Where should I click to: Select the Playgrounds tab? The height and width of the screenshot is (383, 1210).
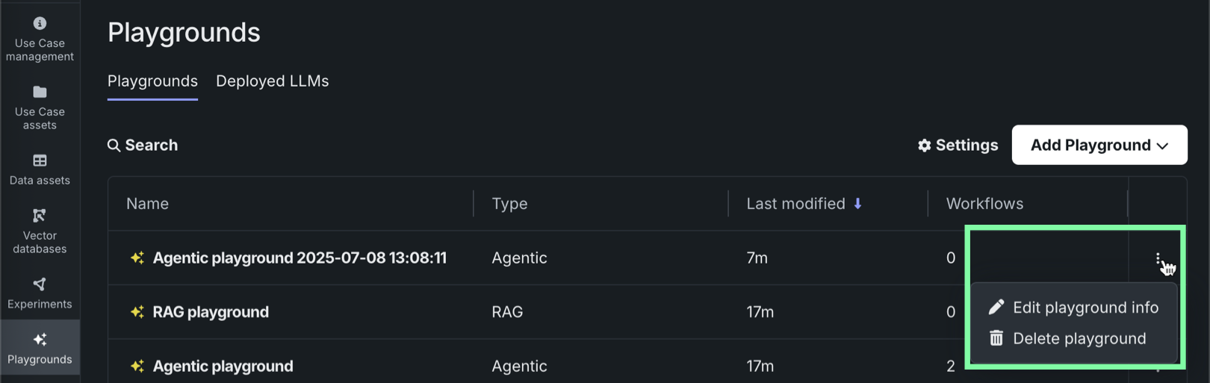[x=152, y=81]
